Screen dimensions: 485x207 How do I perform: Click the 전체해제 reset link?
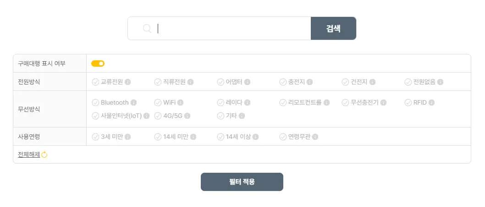coord(29,154)
